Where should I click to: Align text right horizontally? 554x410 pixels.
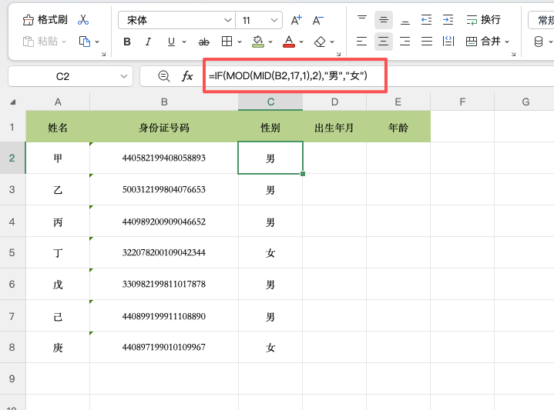pos(405,42)
